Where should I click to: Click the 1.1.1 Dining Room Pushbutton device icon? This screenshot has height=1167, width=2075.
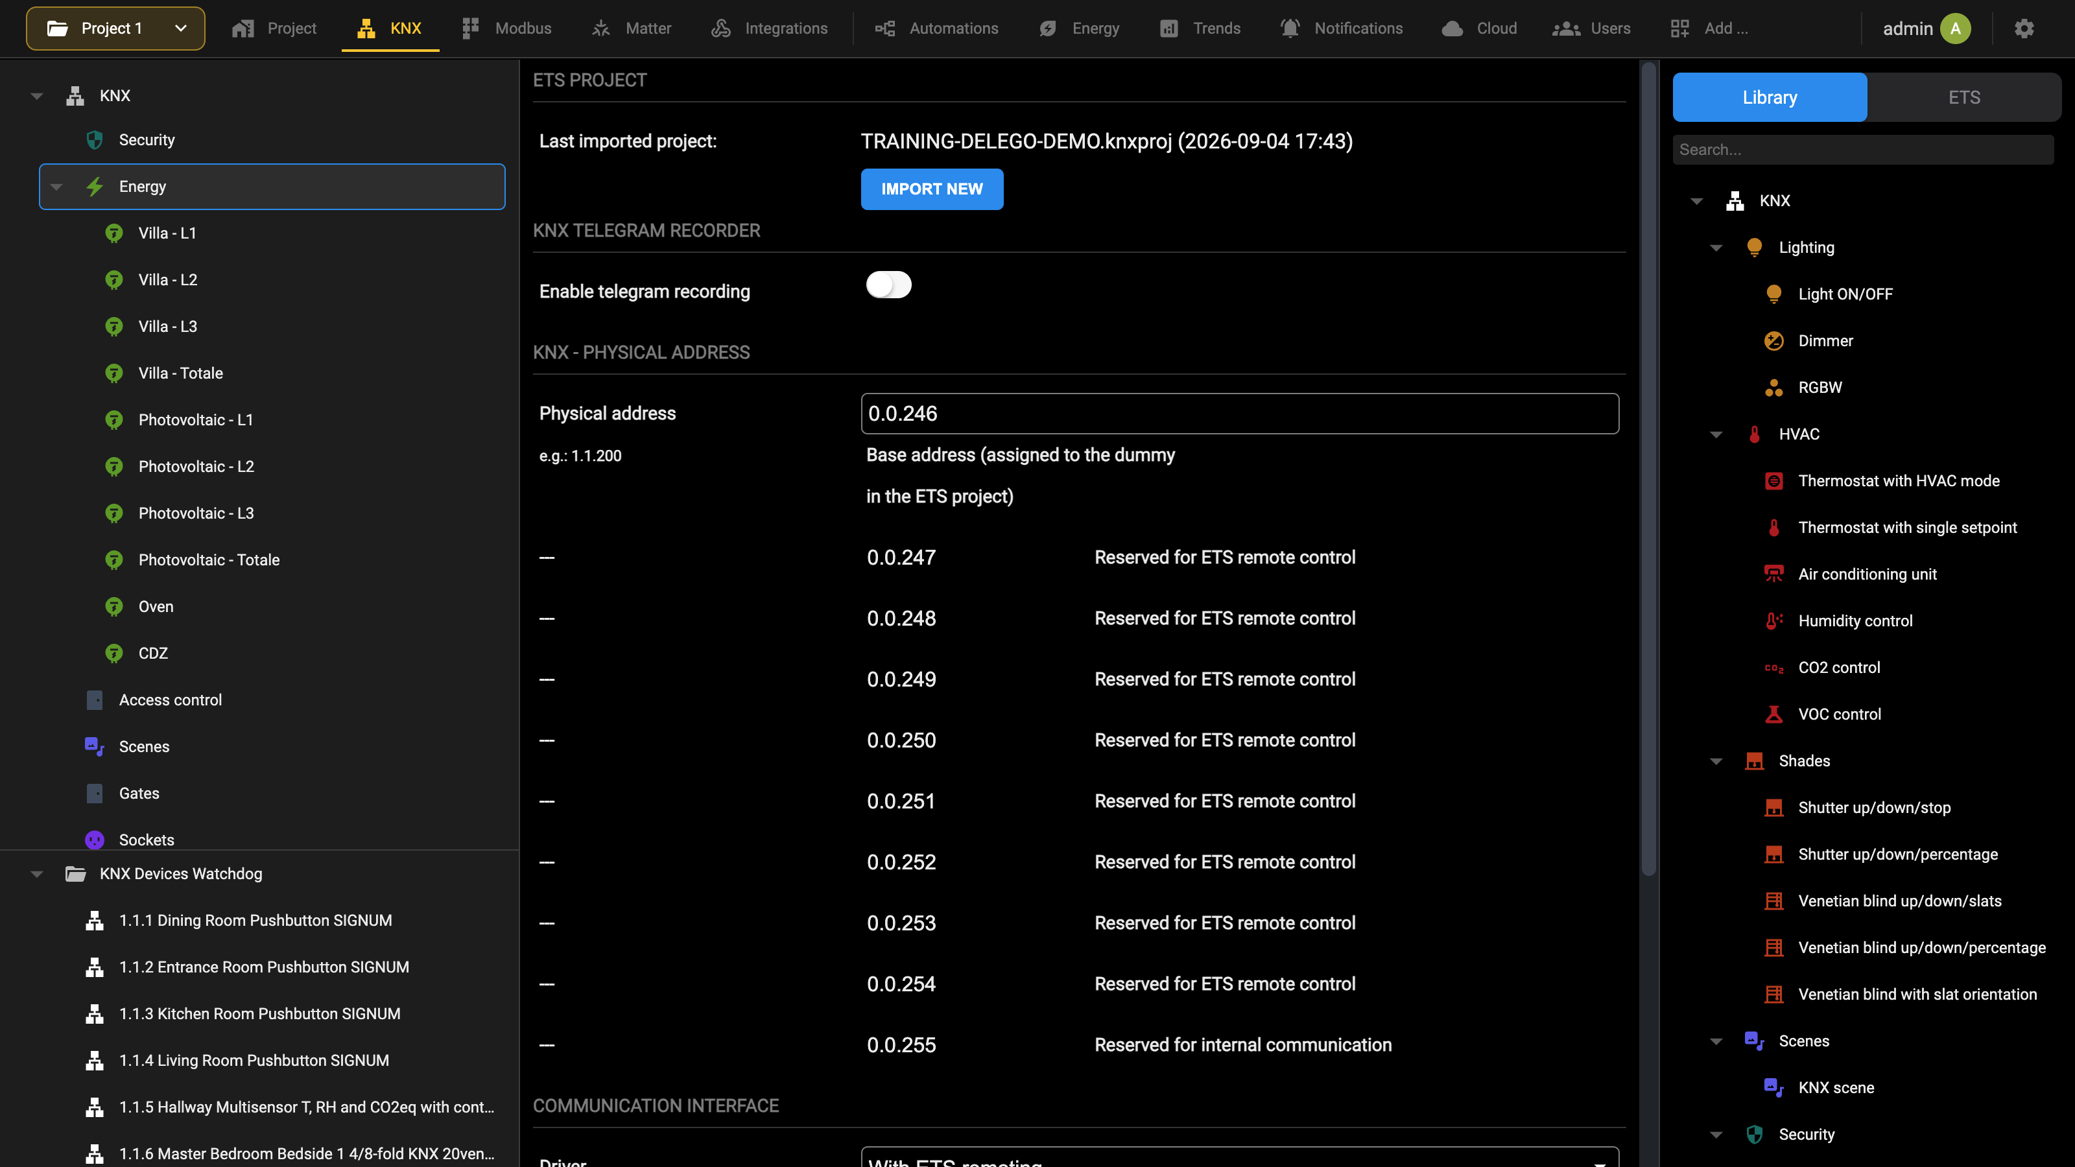94,921
